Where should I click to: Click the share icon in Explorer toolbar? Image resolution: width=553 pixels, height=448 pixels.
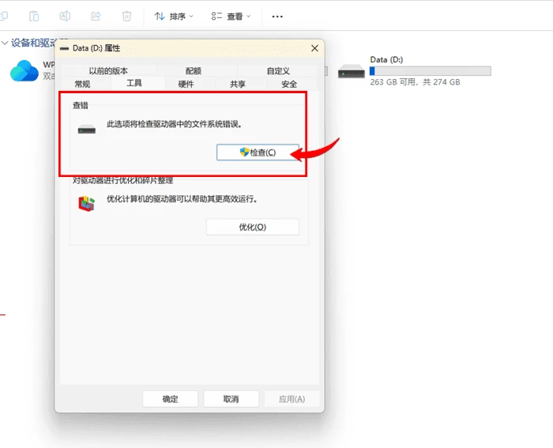96,17
